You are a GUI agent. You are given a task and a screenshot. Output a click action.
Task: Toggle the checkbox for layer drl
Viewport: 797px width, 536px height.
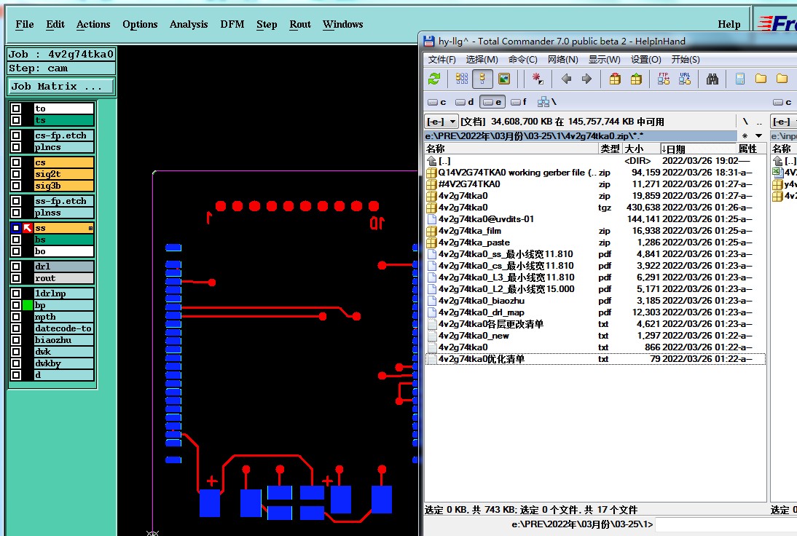click(x=16, y=267)
